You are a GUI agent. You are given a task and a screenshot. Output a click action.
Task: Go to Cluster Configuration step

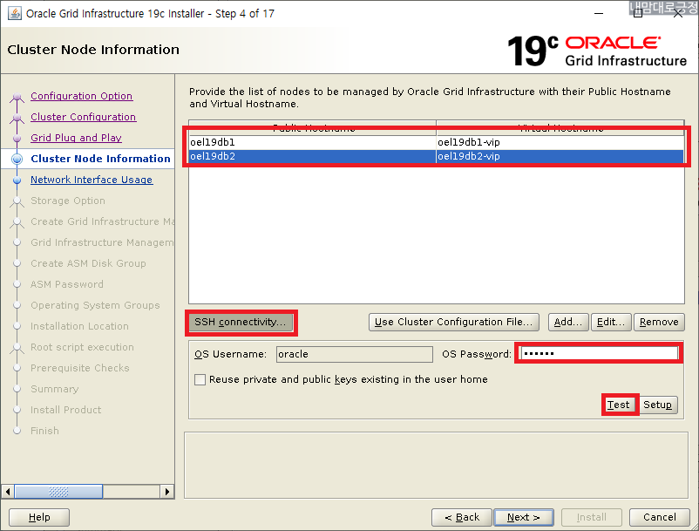84,117
